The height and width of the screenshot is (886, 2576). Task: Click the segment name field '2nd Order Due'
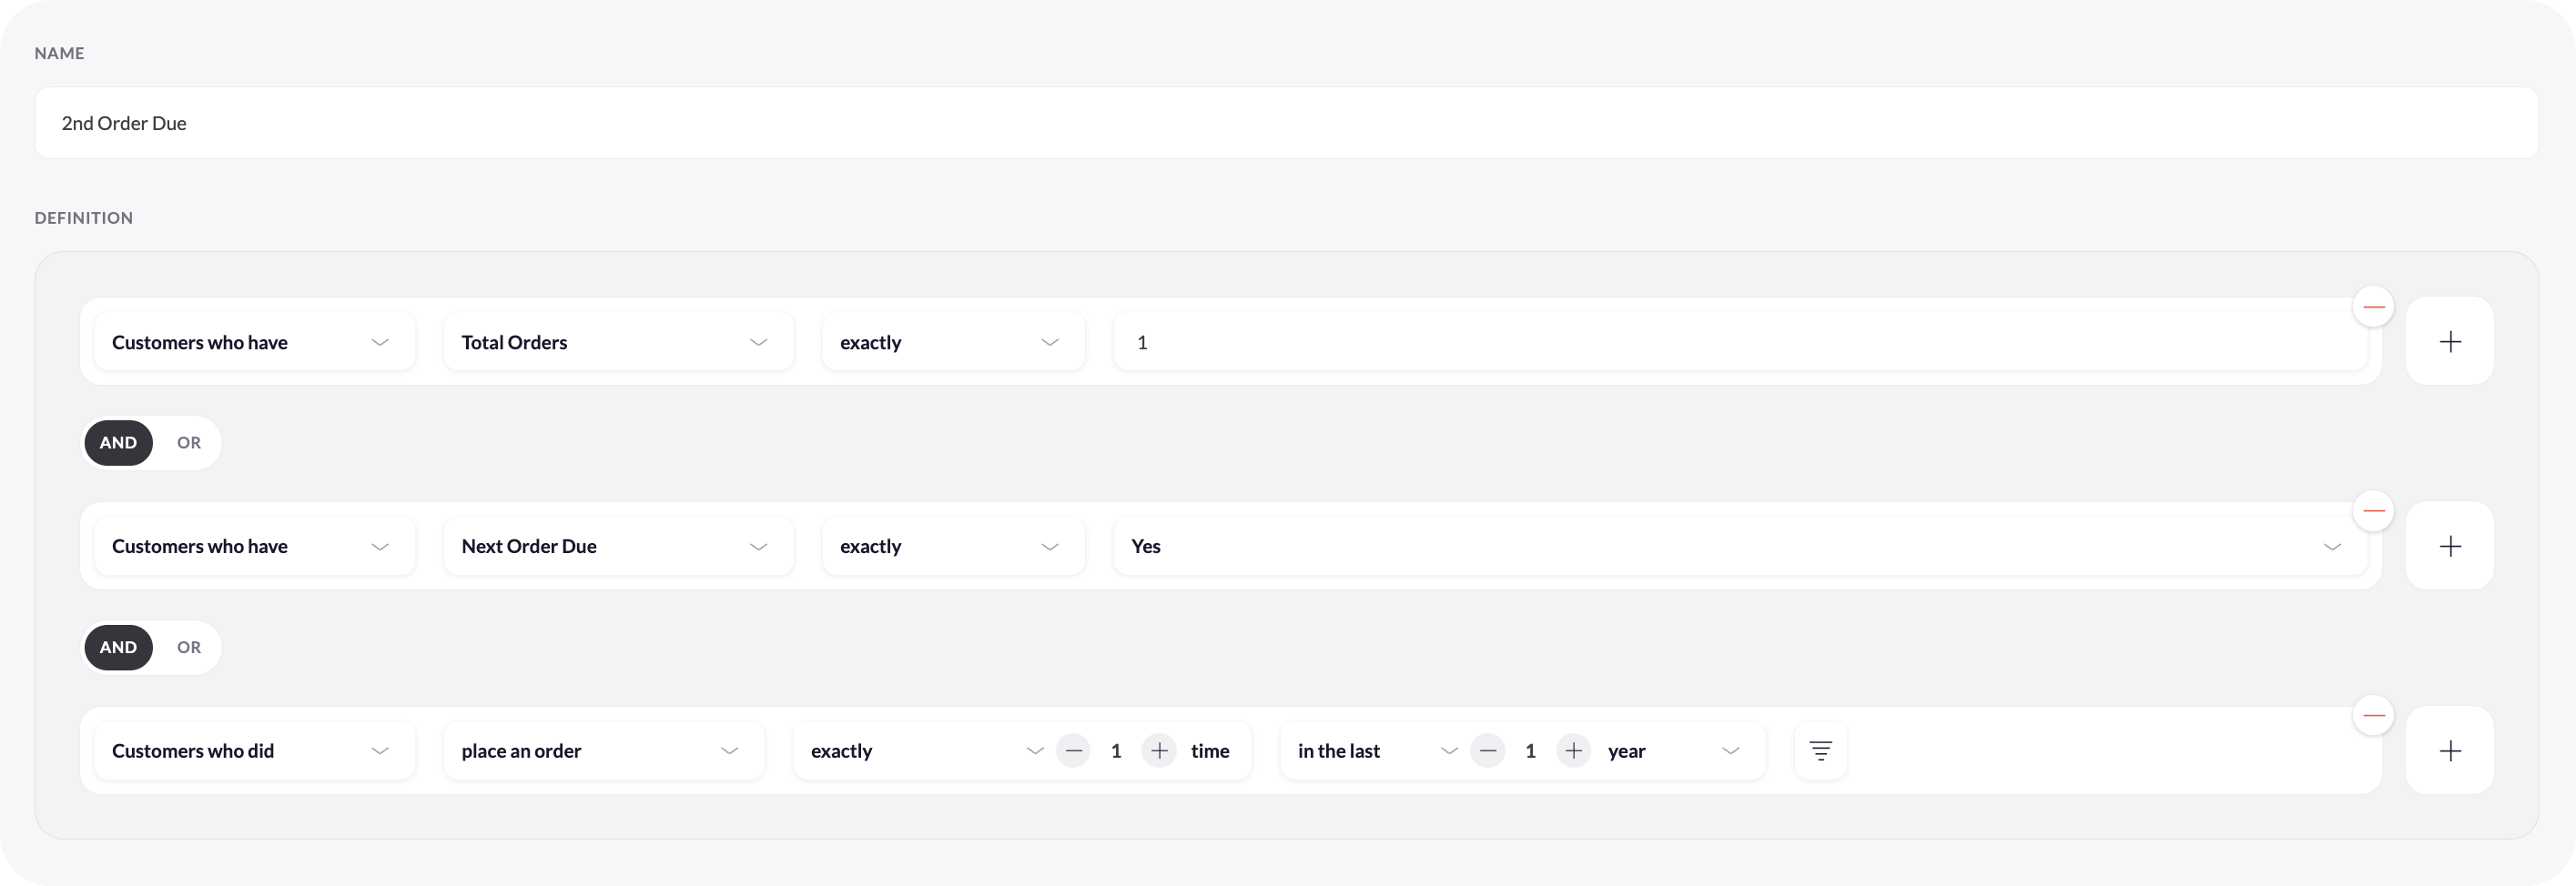coord(1286,123)
